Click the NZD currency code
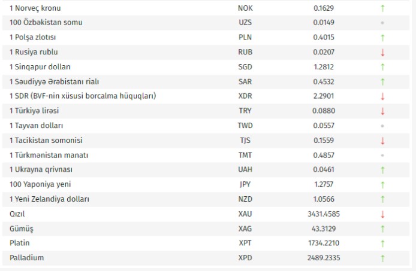Viewport: 416px width, 271px height. (245, 199)
